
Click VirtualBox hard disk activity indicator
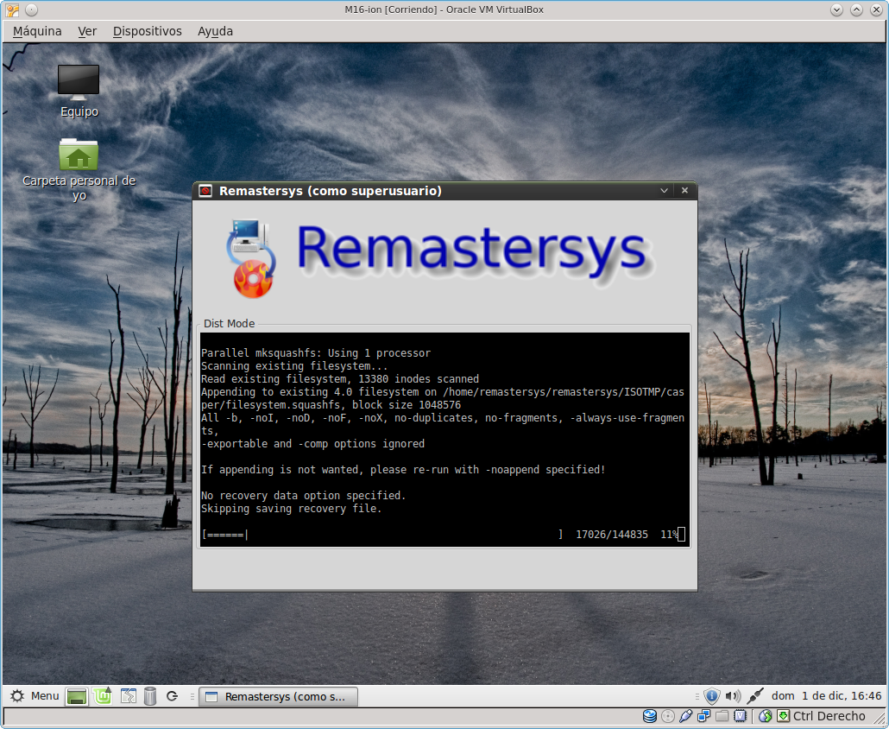650,716
